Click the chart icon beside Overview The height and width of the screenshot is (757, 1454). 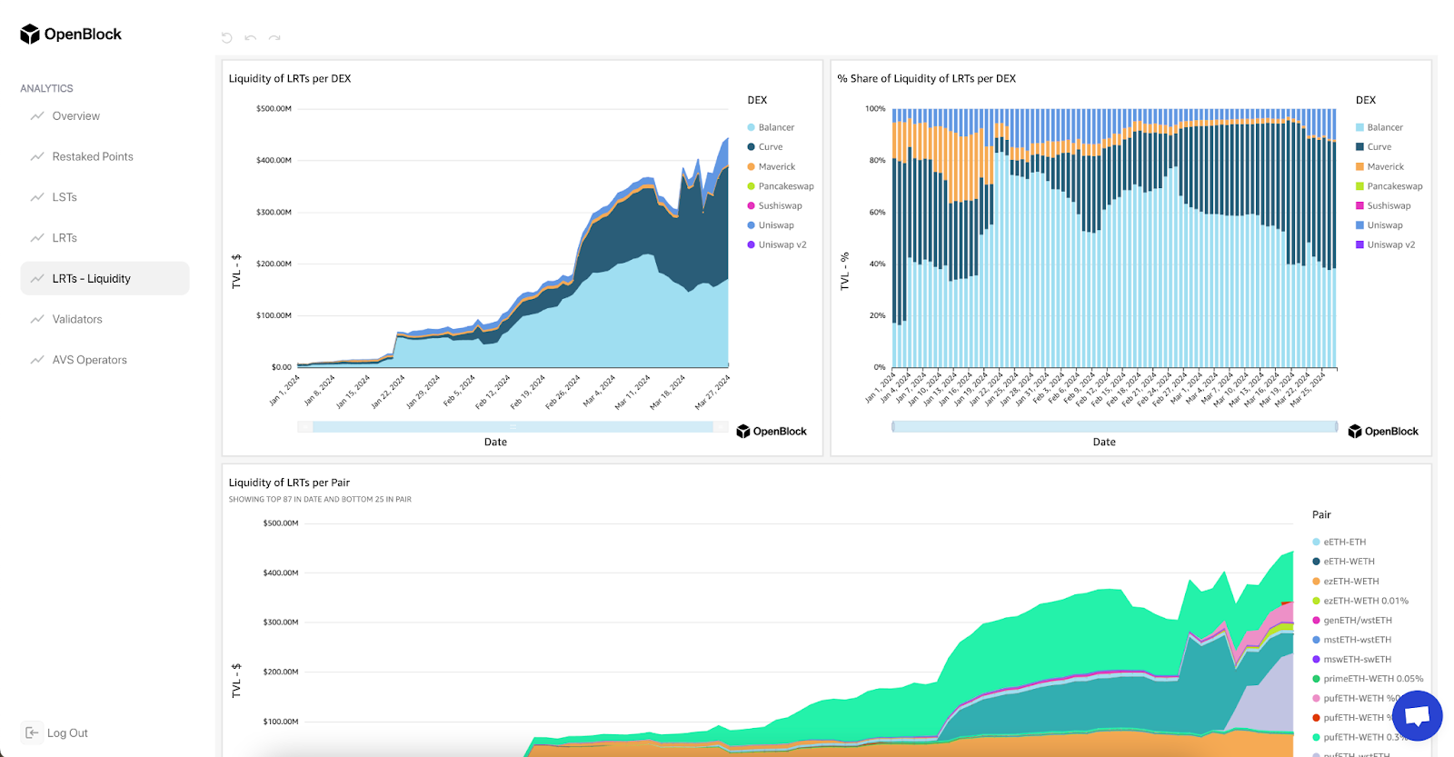[37, 116]
